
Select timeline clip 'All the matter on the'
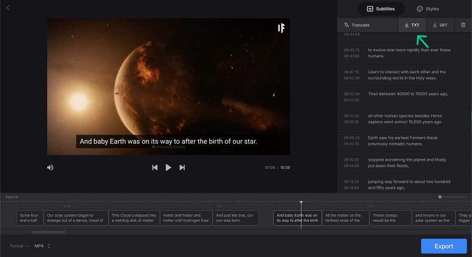(346, 218)
